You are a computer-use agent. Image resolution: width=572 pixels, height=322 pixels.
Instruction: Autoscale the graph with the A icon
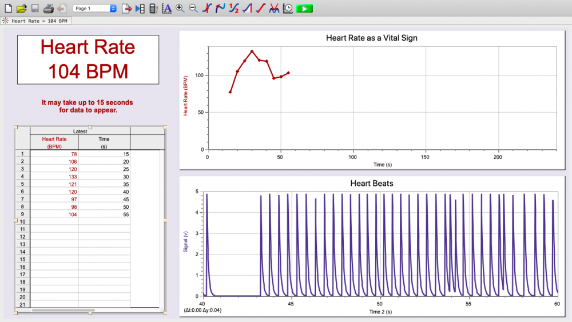(x=166, y=9)
